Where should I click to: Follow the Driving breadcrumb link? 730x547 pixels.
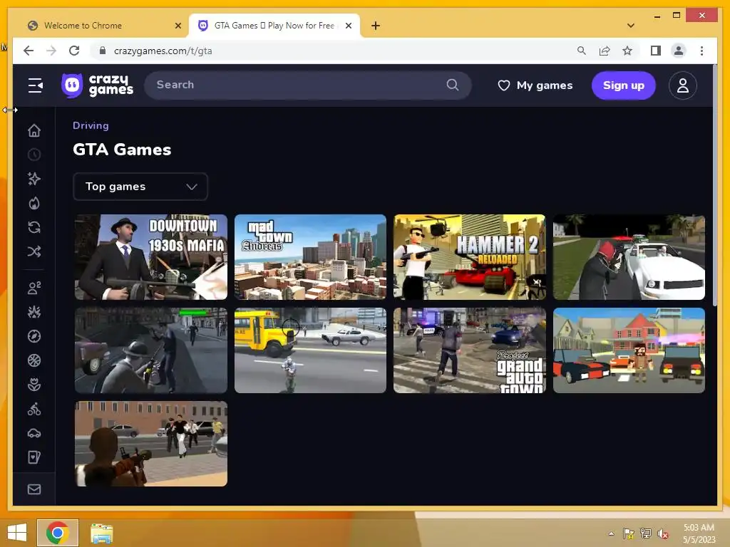(x=91, y=125)
